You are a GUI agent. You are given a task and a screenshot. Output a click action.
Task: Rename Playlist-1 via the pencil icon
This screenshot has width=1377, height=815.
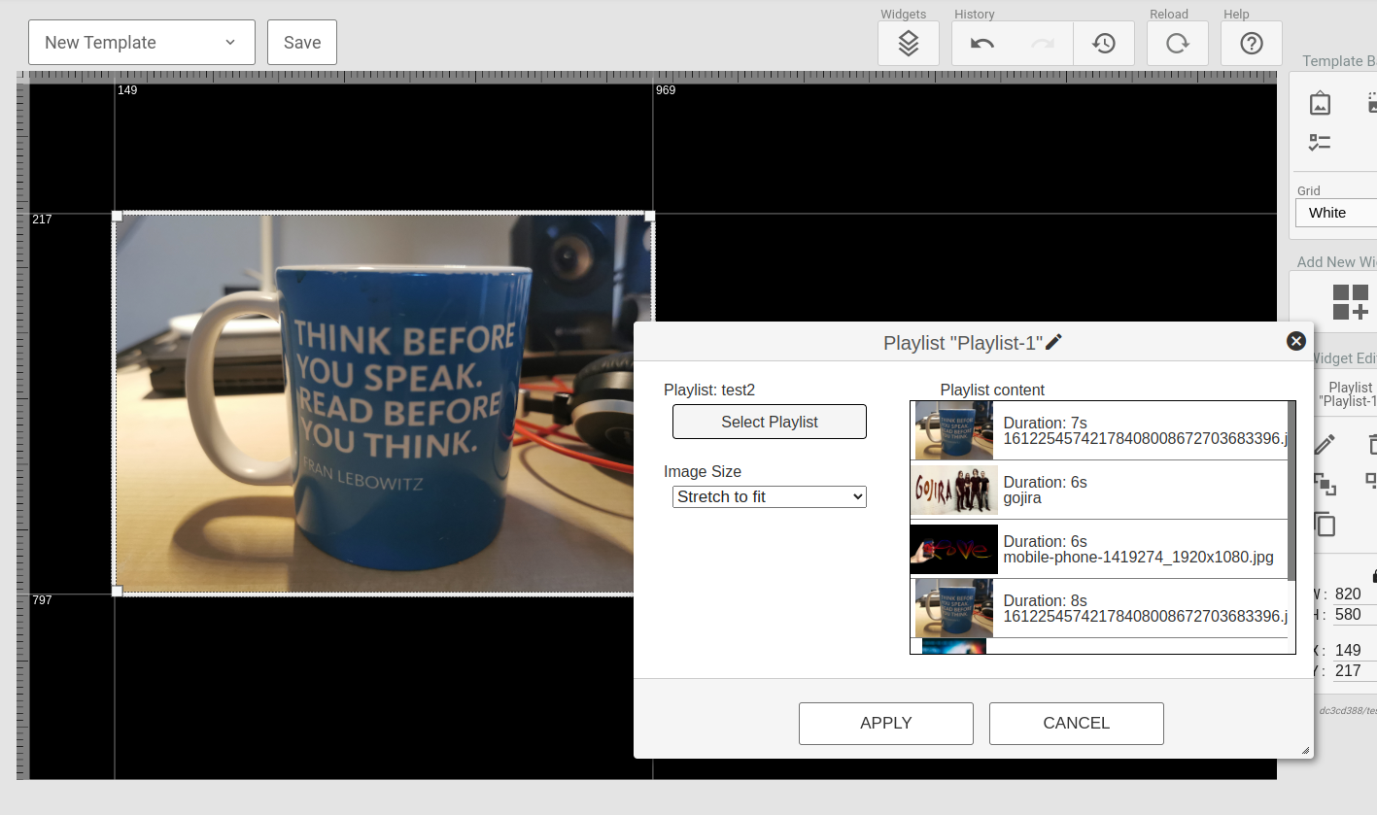coord(1054,341)
